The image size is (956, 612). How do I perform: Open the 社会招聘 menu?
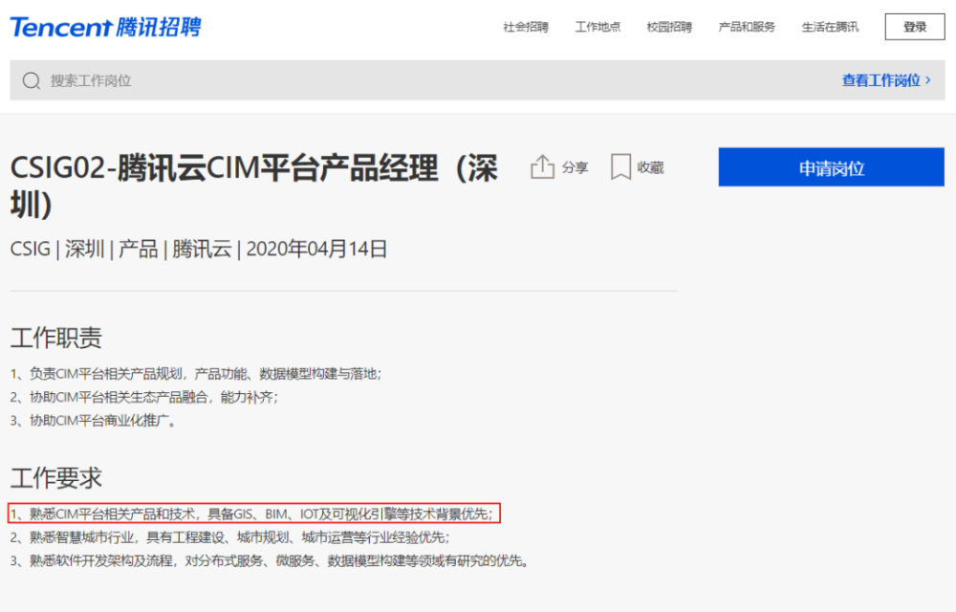point(526,27)
